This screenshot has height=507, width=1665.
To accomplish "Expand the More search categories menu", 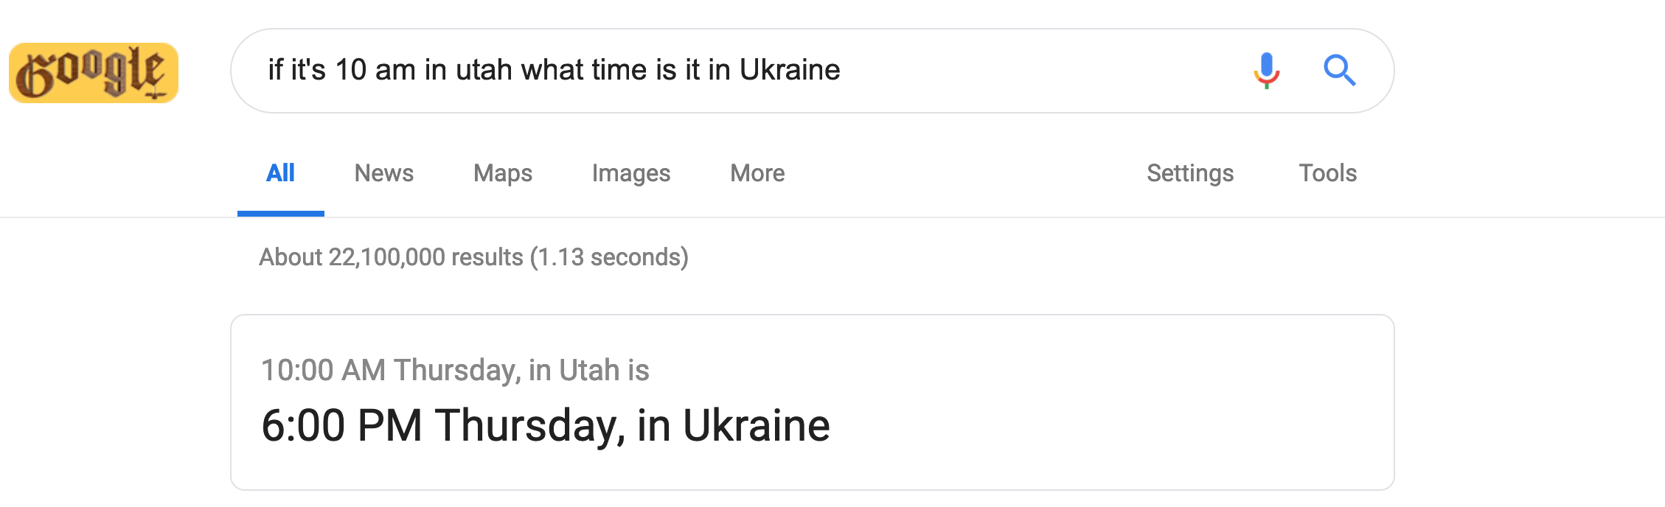I will [x=757, y=173].
